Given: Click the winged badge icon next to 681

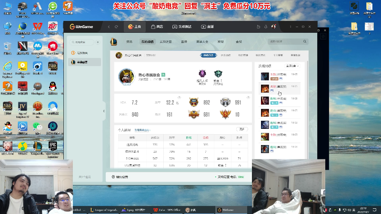Looking at the screenshot, I should (194, 114).
